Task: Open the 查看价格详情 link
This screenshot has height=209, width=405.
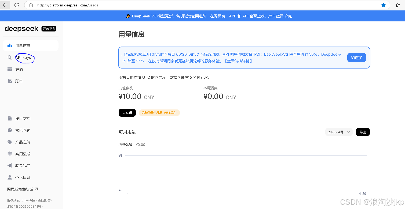Action: click(x=238, y=61)
